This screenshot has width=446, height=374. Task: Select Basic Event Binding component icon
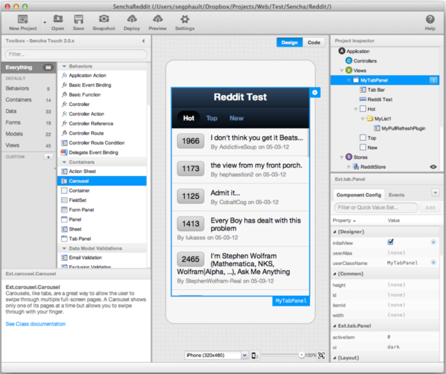pyautogui.click(x=65, y=85)
